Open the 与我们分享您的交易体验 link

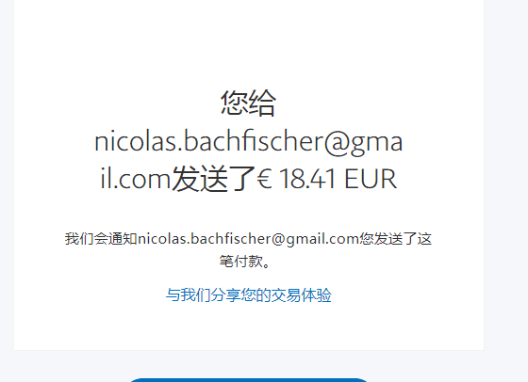coord(249,295)
